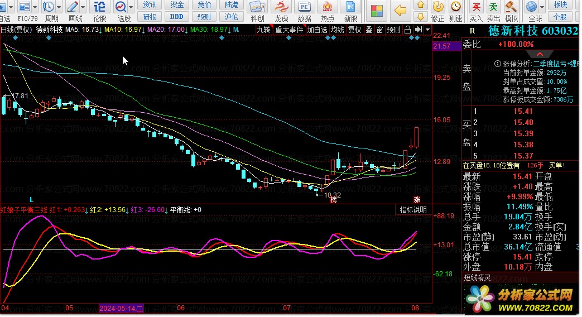Click the jump-to-end arrow icon in chart toolbar
Viewport: 582px width, 317px height.
[419, 30]
